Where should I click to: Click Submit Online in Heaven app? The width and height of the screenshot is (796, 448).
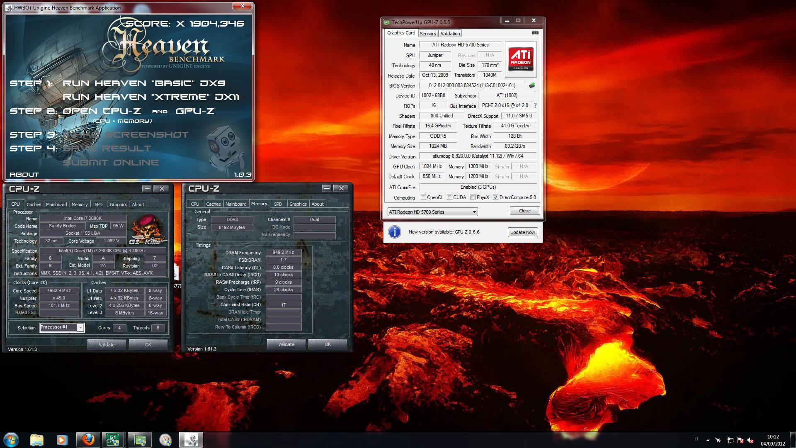111,163
